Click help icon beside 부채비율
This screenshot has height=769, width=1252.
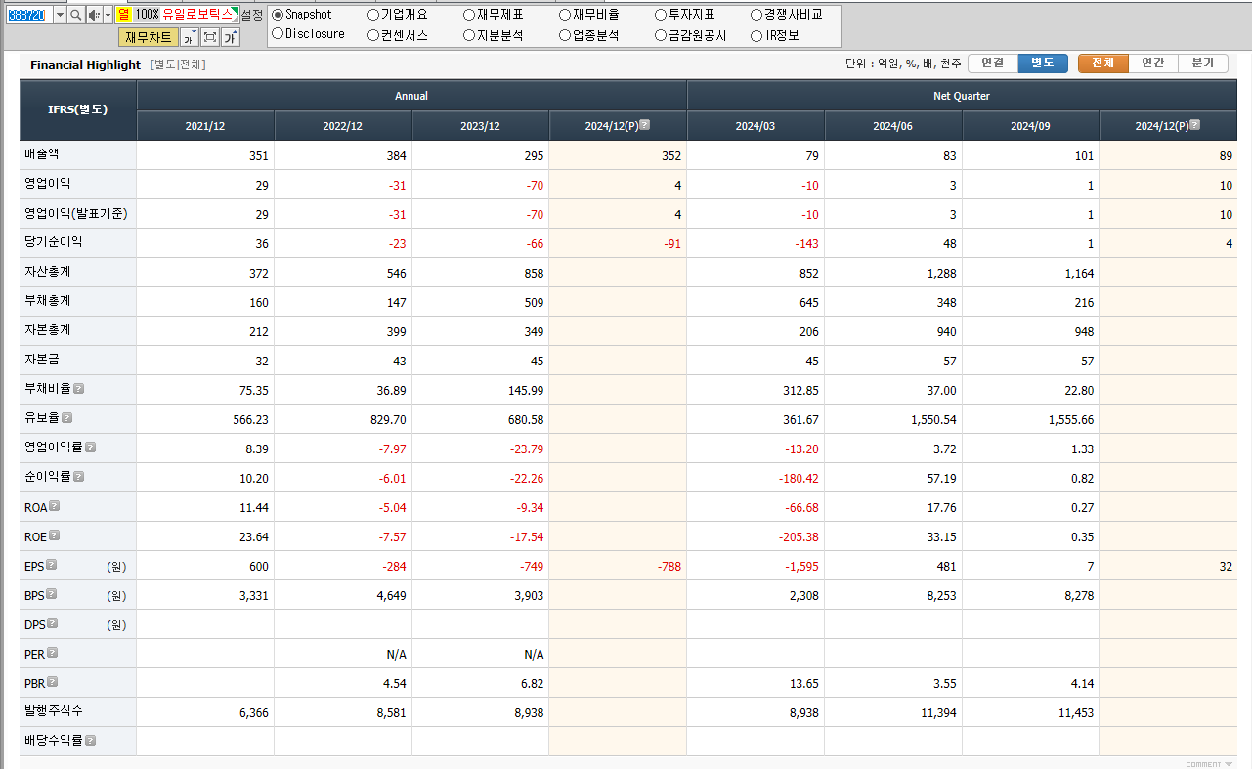[x=79, y=388]
